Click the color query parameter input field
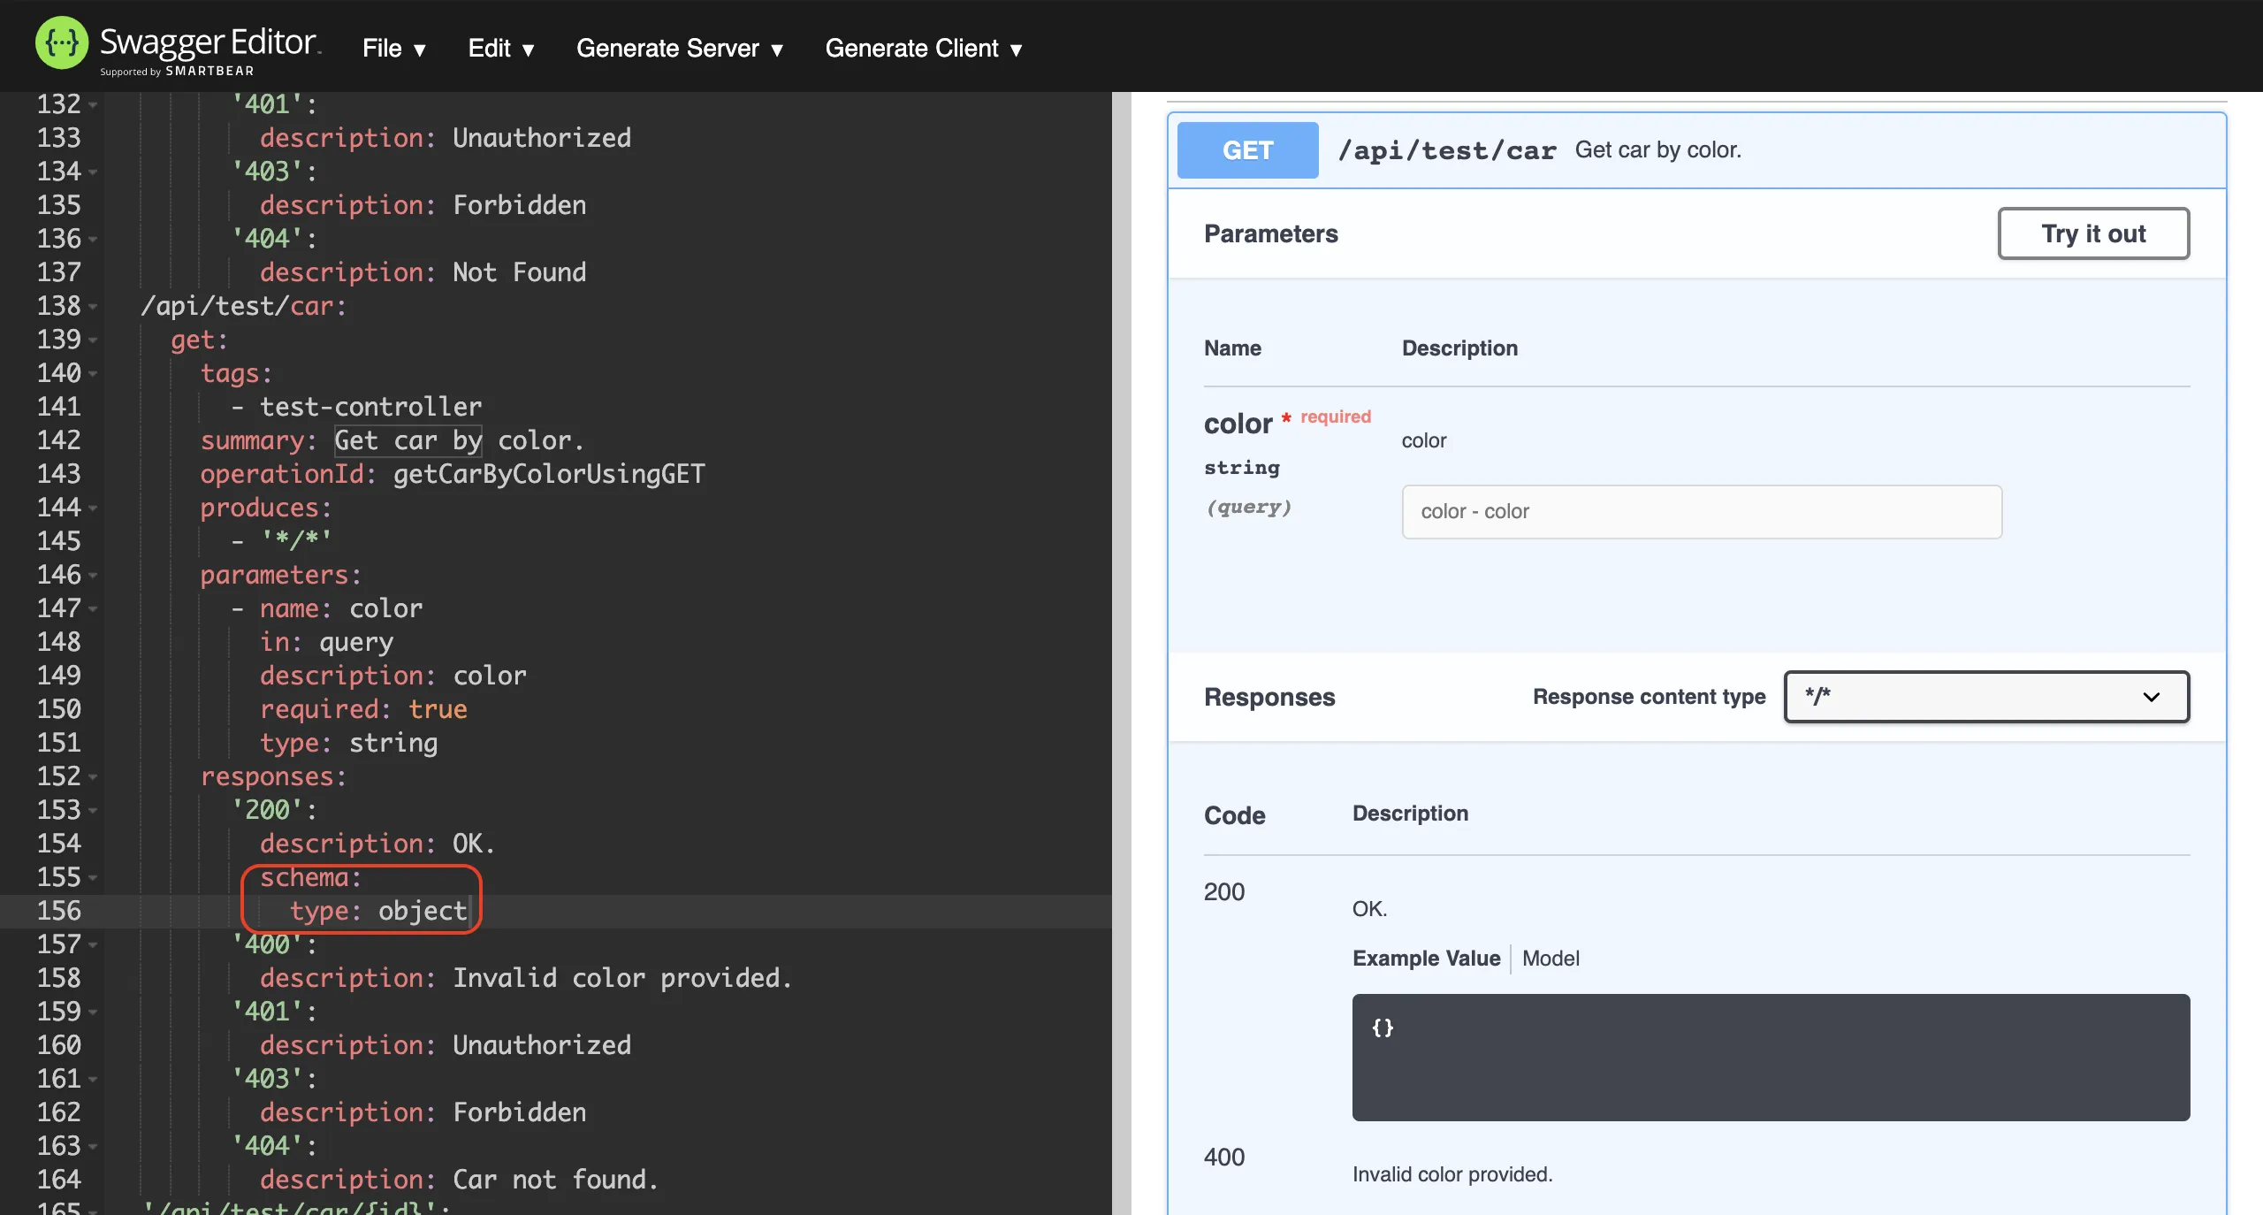 1701,512
